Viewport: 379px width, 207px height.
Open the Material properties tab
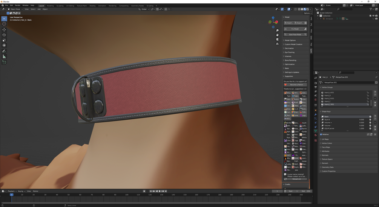(x=315, y=135)
